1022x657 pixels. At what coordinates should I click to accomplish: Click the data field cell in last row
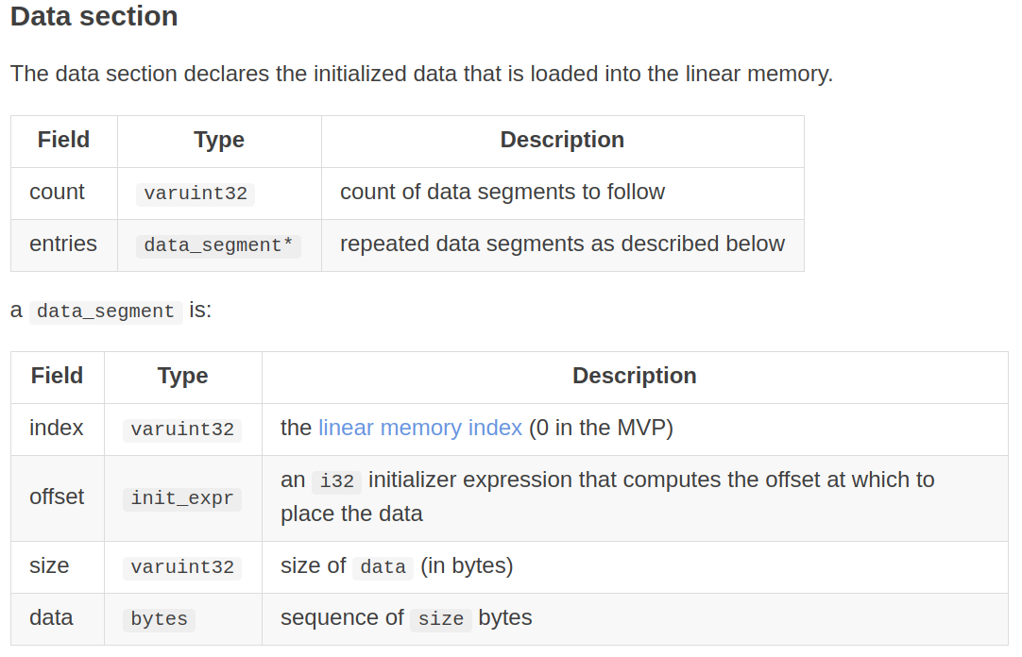click(x=51, y=617)
